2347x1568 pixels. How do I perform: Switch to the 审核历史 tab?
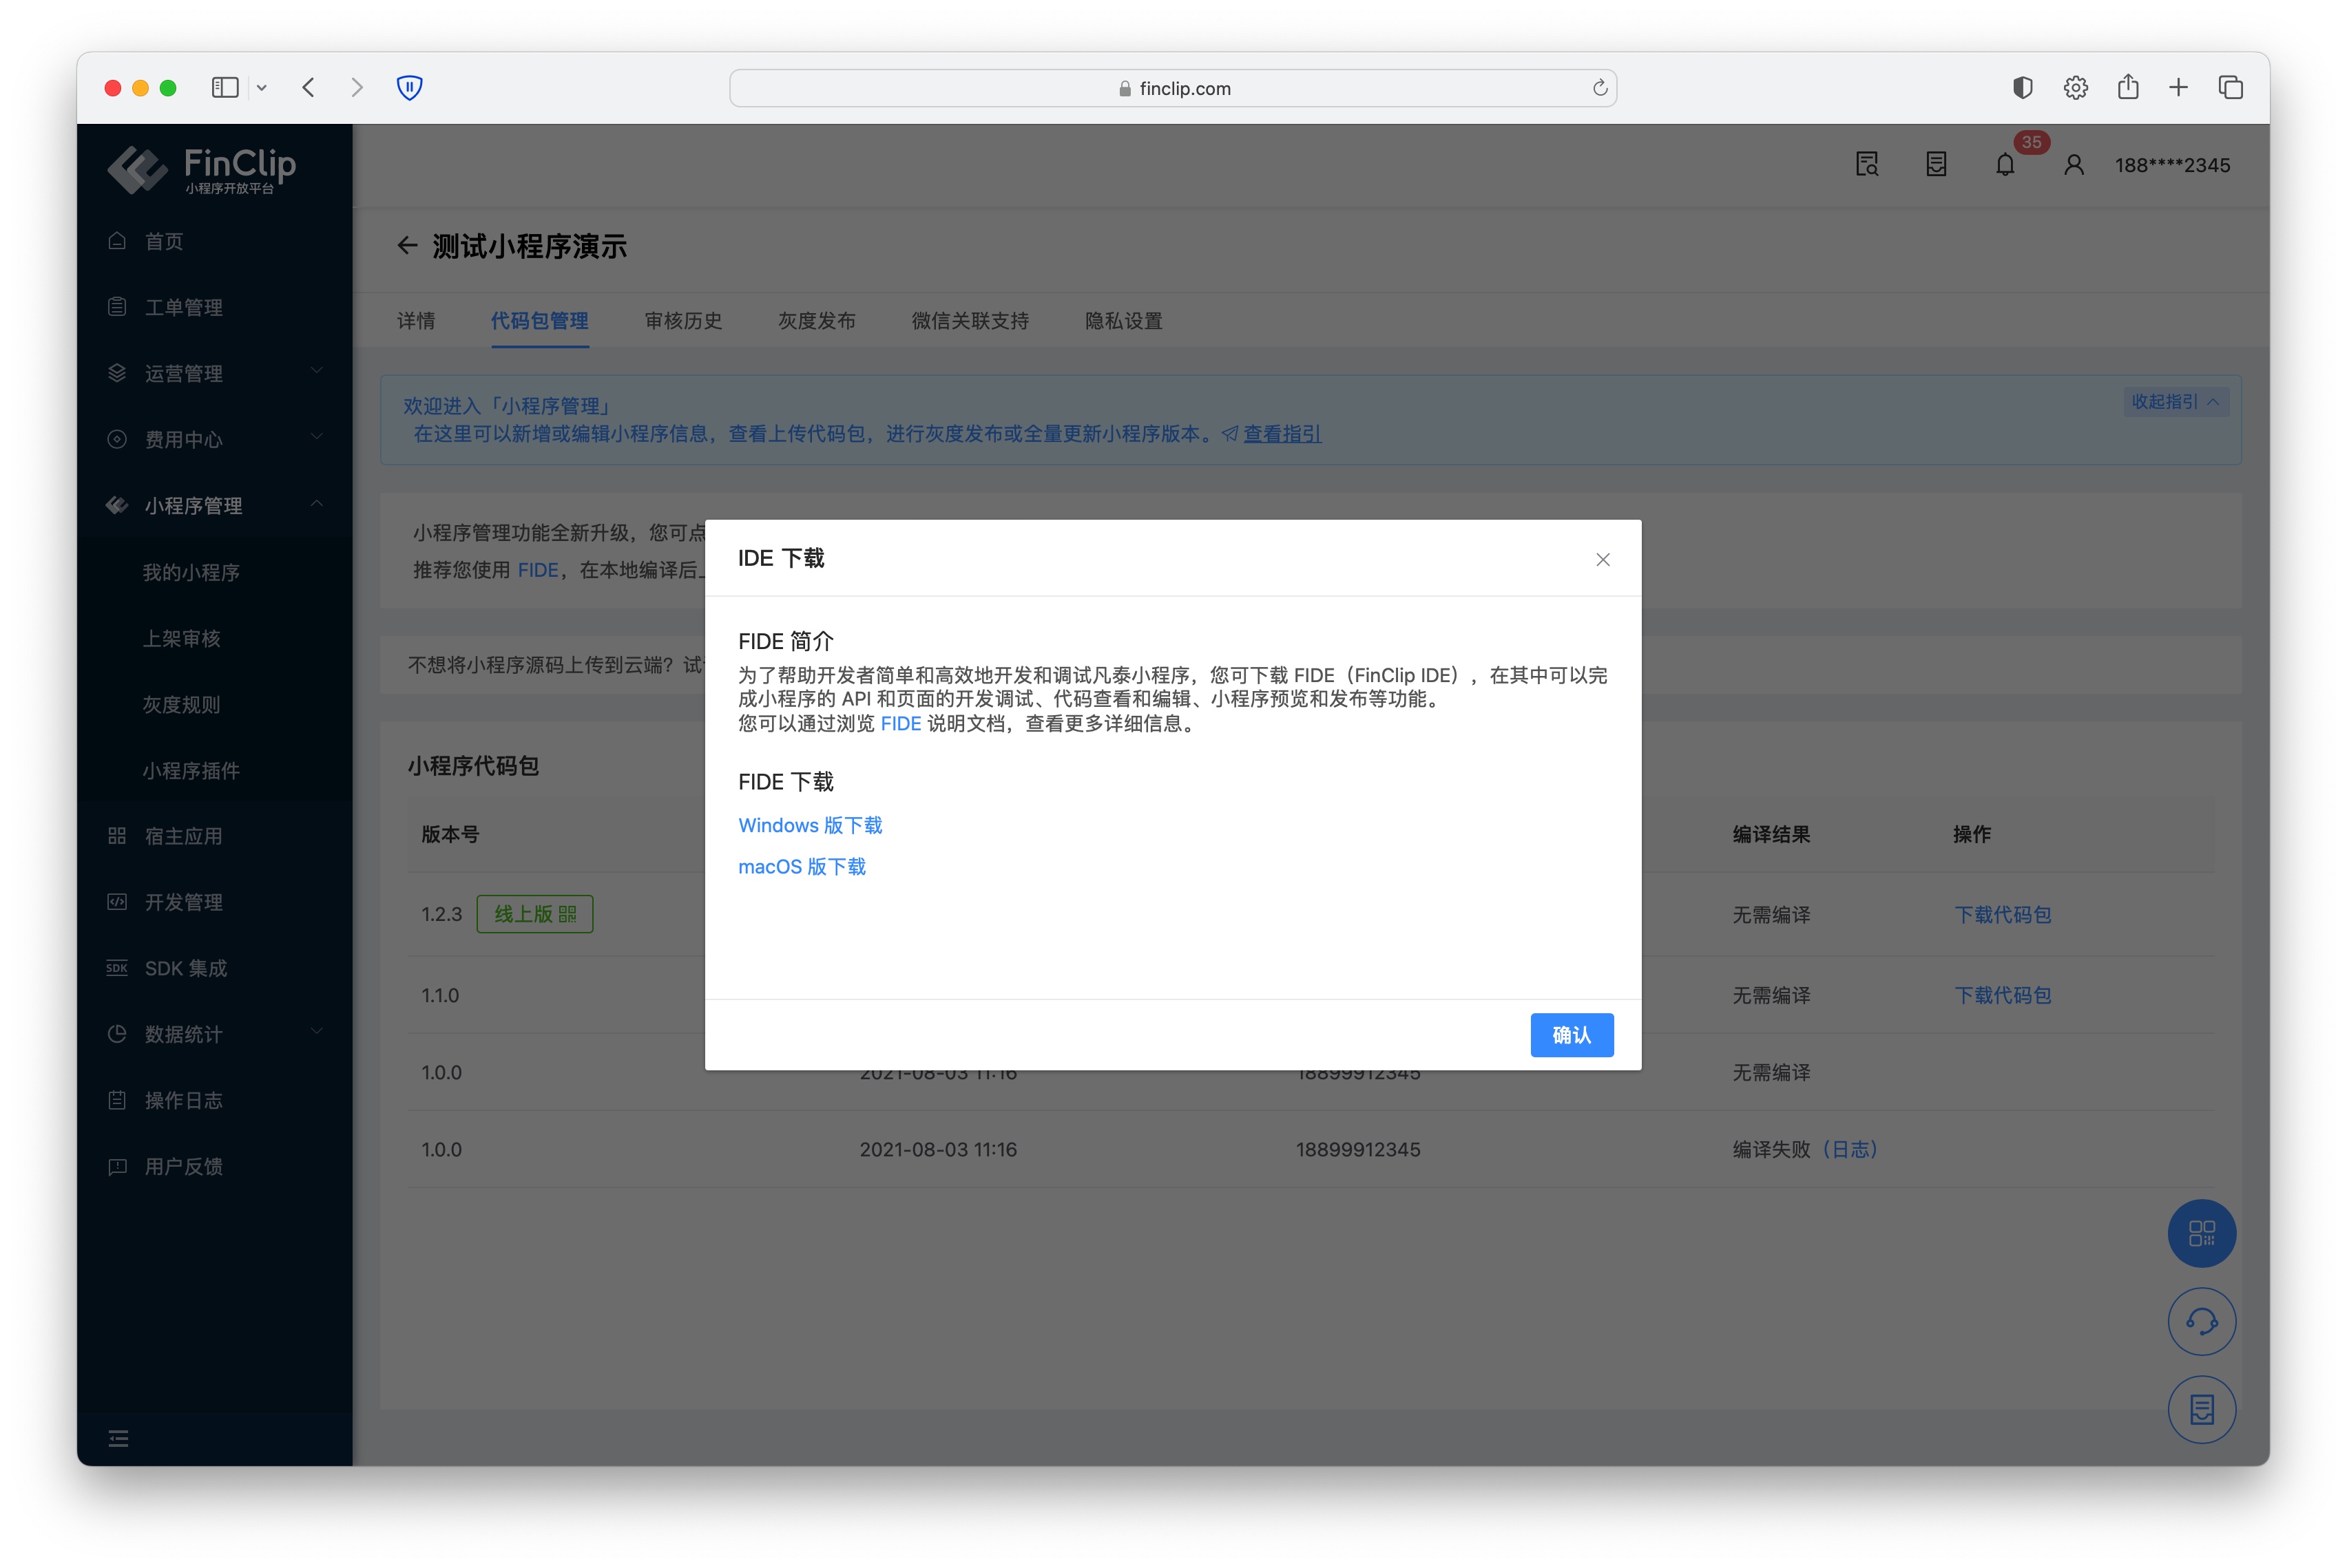[x=682, y=321]
